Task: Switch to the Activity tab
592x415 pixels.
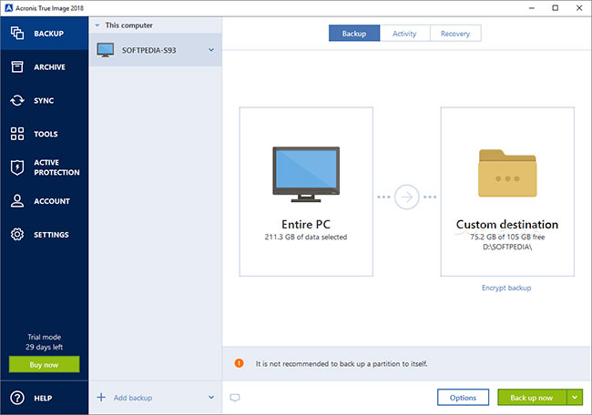Action: 404,33
